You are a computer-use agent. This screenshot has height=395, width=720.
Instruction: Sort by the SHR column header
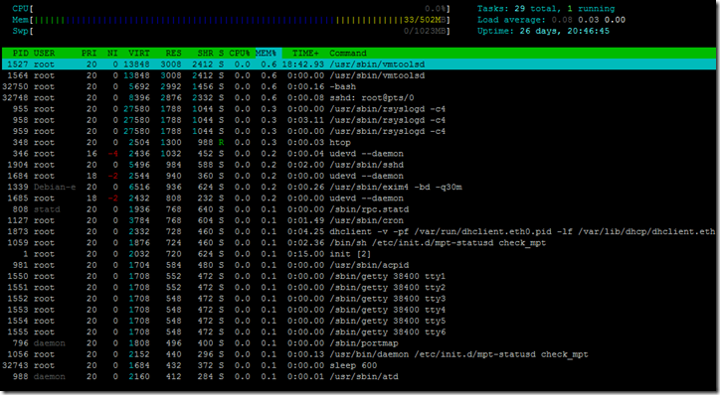[205, 54]
